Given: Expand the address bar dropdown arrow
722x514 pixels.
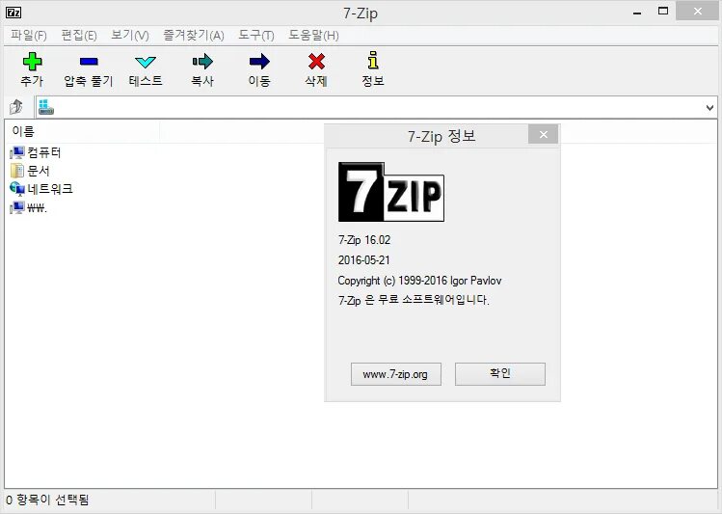Looking at the screenshot, I should [709, 108].
